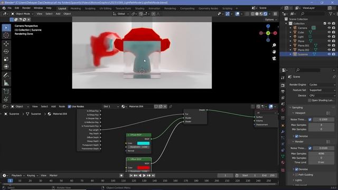
Task: Toggle the camera view icon
Action: click(x=274, y=59)
